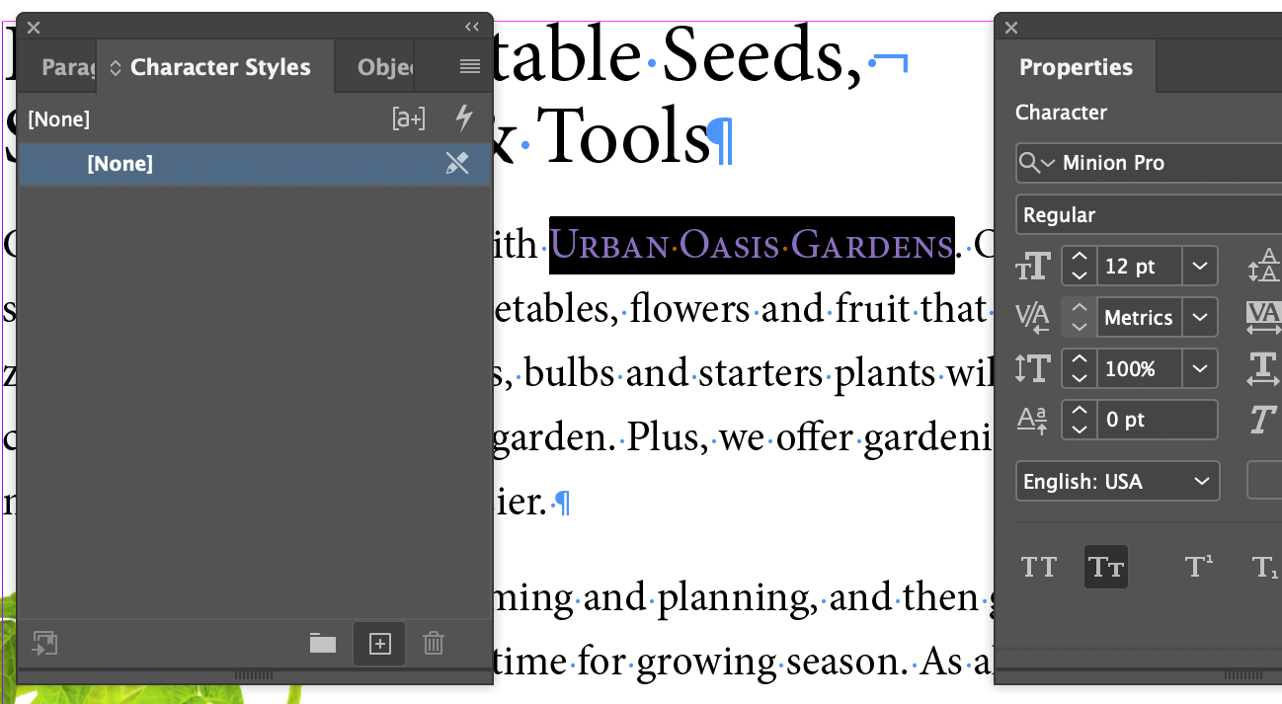Click the font size stepper arrows
This screenshot has width=1282, height=704.
tap(1080, 267)
